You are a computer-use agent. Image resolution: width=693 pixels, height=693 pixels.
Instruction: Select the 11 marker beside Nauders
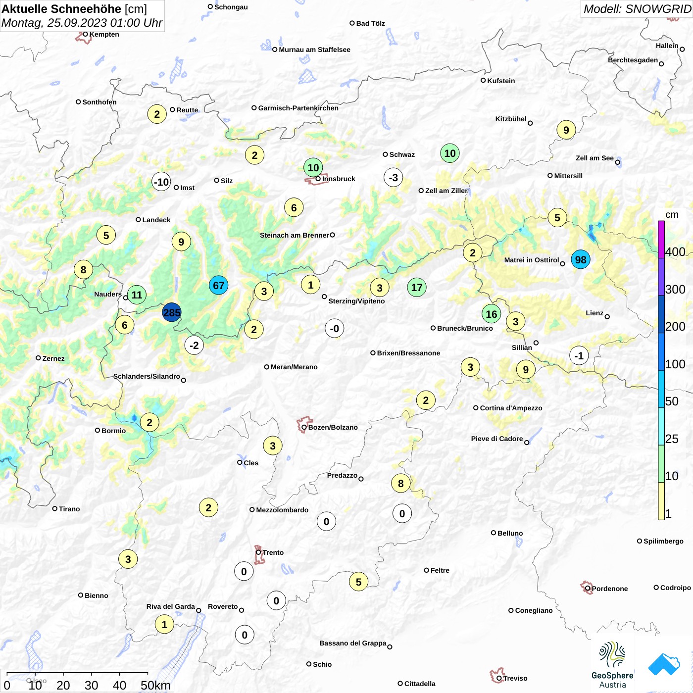click(137, 295)
